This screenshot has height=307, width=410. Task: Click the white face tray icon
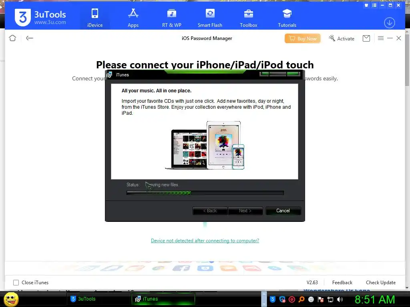pos(311,299)
